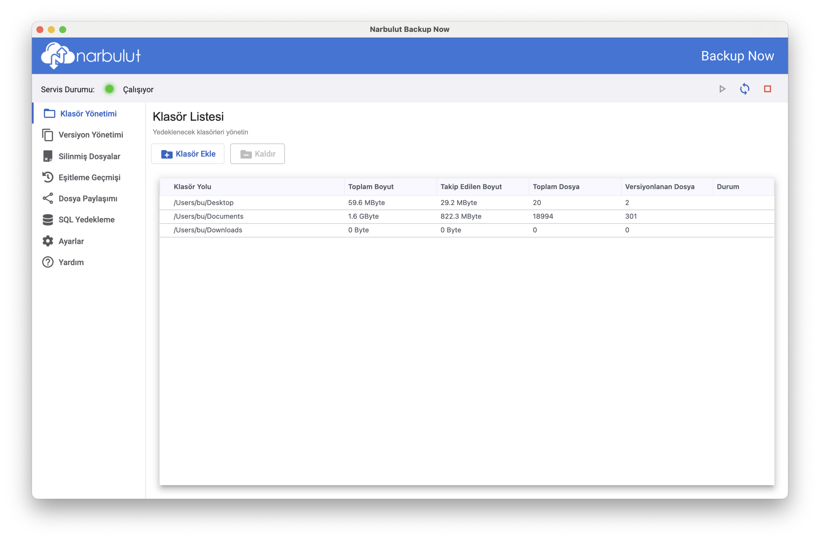Viewport: 820px width, 541px height.
Task: Click the Klasör Ekle button
Action: 188,154
